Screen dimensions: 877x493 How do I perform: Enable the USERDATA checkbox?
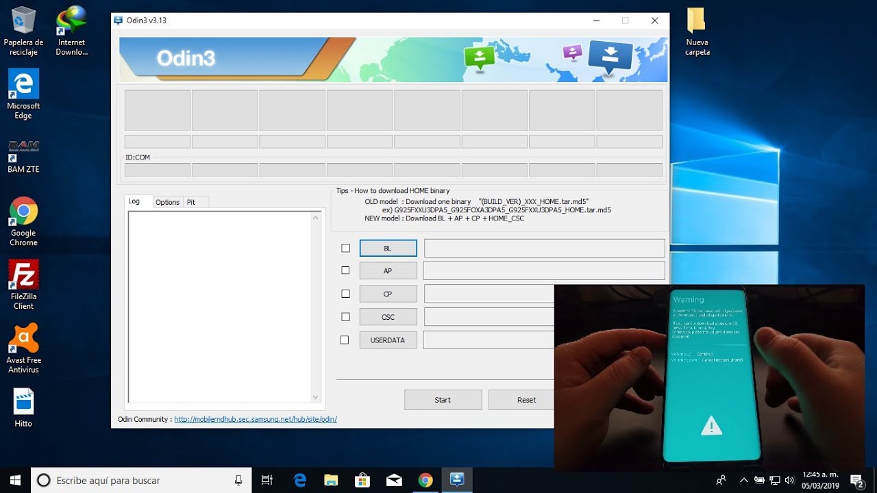coord(345,340)
